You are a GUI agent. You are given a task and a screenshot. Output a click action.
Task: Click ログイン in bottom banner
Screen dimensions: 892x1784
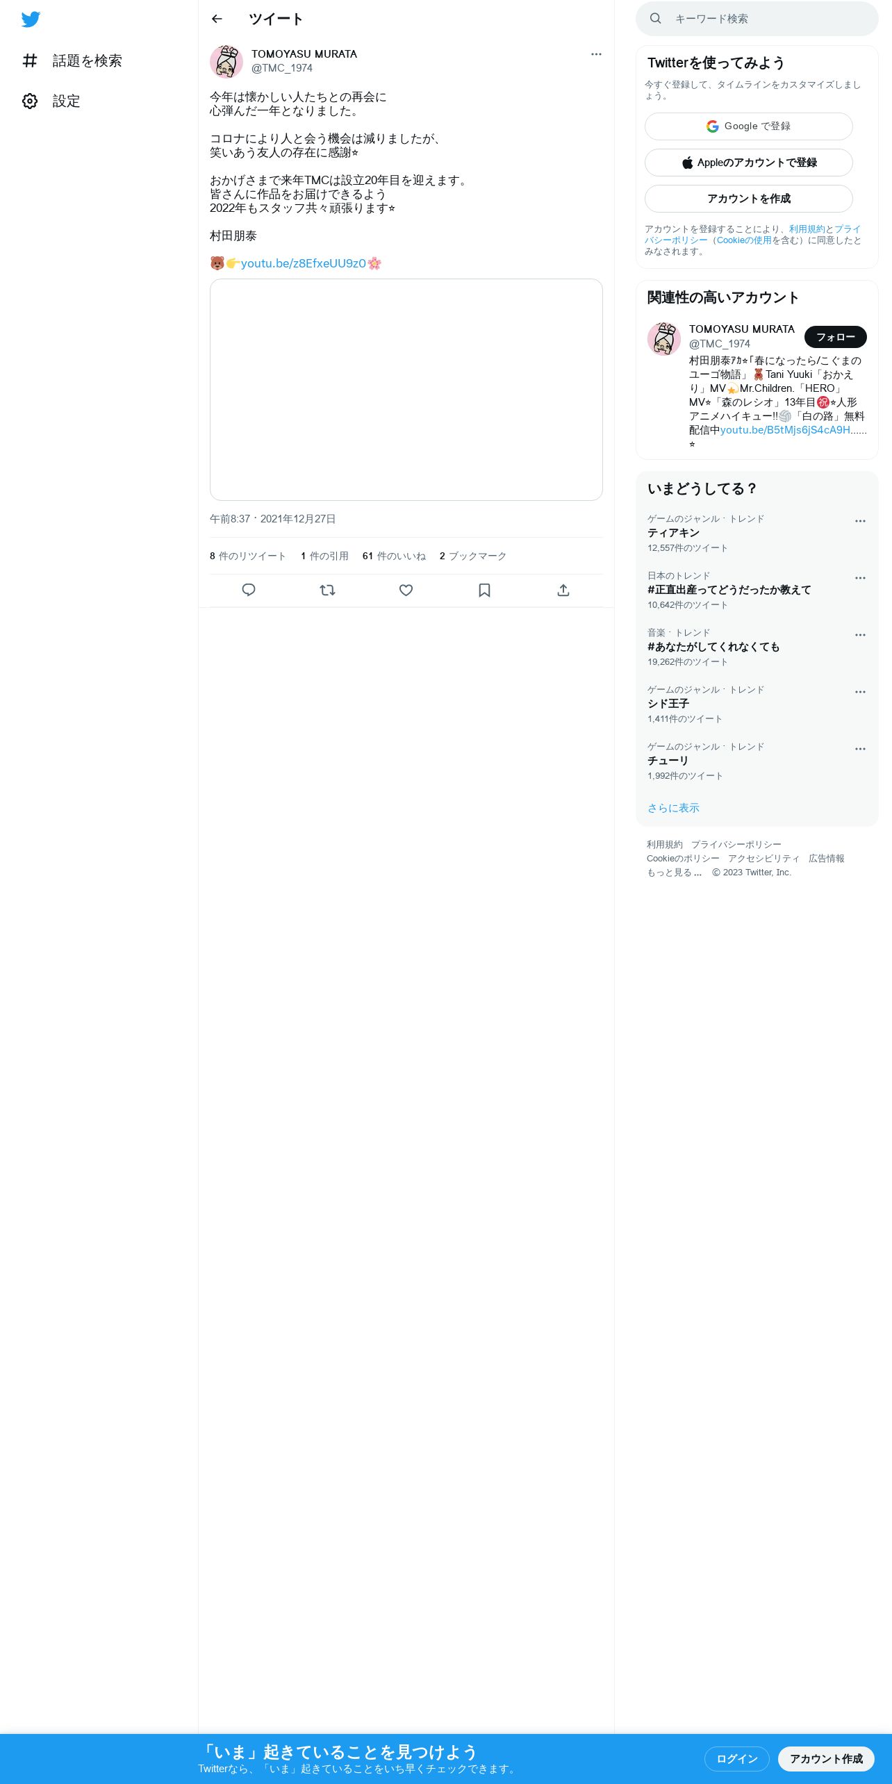(x=736, y=1758)
